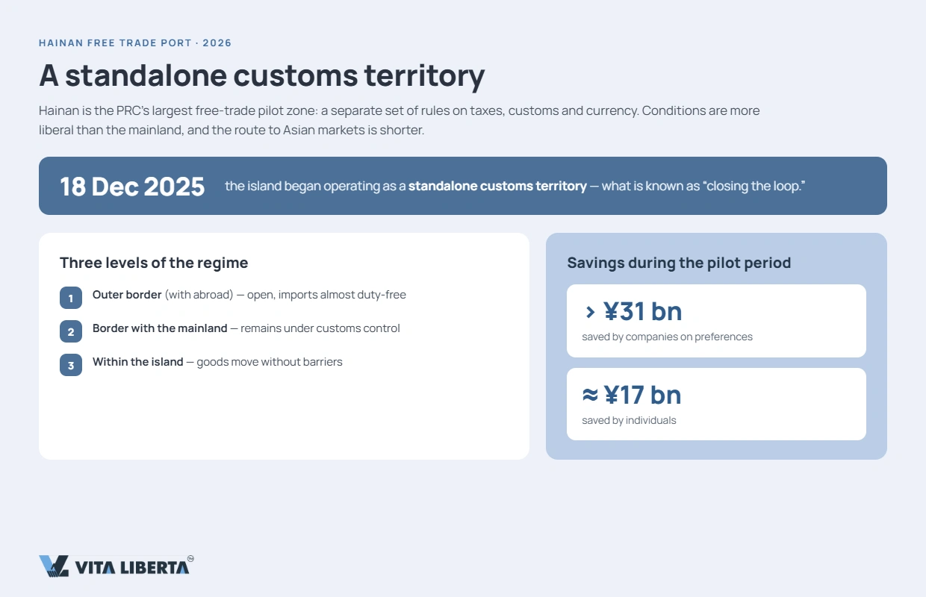Click the Hainan Free Trade Port 2026 label
The image size is (926, 597).
[x=135, y=43]
